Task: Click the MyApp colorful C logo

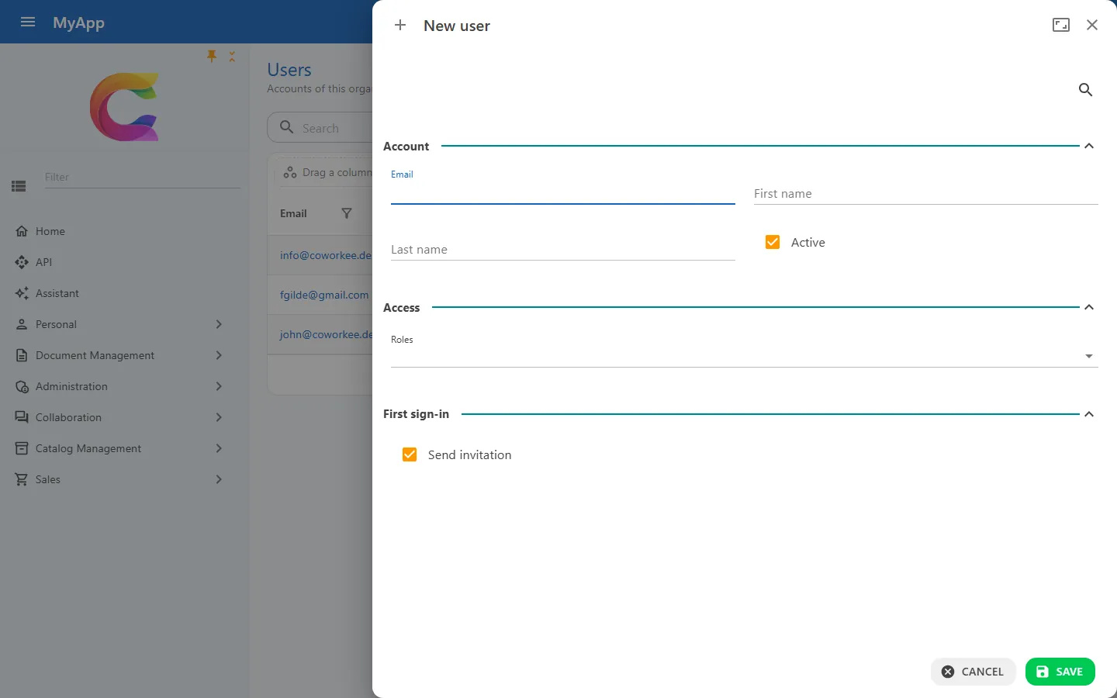Action: pyautogui.click(x=124, y=107)
